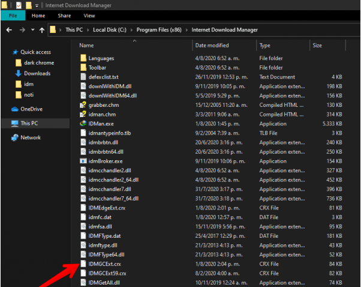
Task: Click the OneDrive cloud icon
Action: pos(15,109)
